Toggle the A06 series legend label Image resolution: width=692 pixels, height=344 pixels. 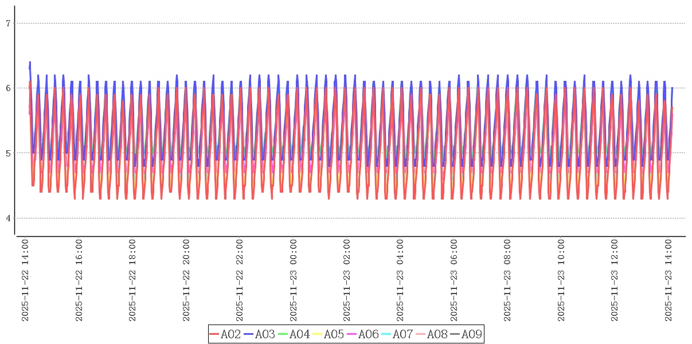368,334
